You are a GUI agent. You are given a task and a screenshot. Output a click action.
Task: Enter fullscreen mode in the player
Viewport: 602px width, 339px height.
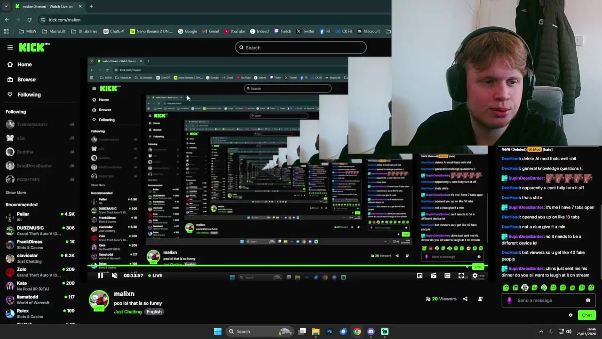point(461,276)
